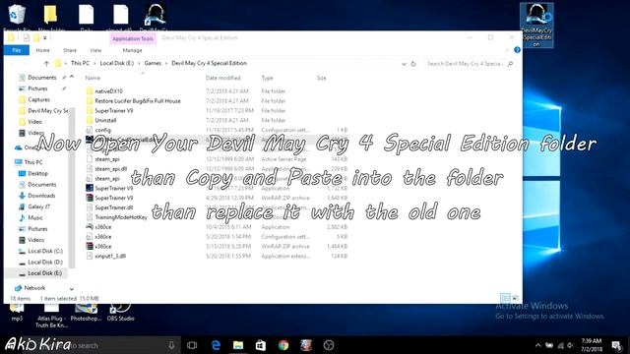The image size is (630, 354).
Task: Sort by the Date modified column header
Action: click(x=223, y=78)
